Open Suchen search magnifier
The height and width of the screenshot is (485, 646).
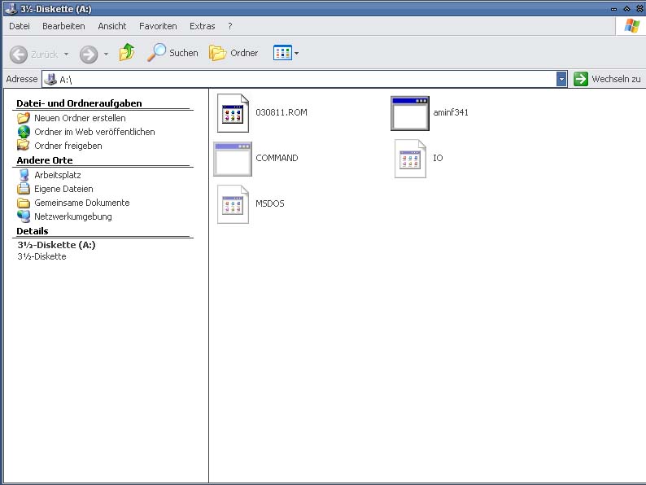156,53
